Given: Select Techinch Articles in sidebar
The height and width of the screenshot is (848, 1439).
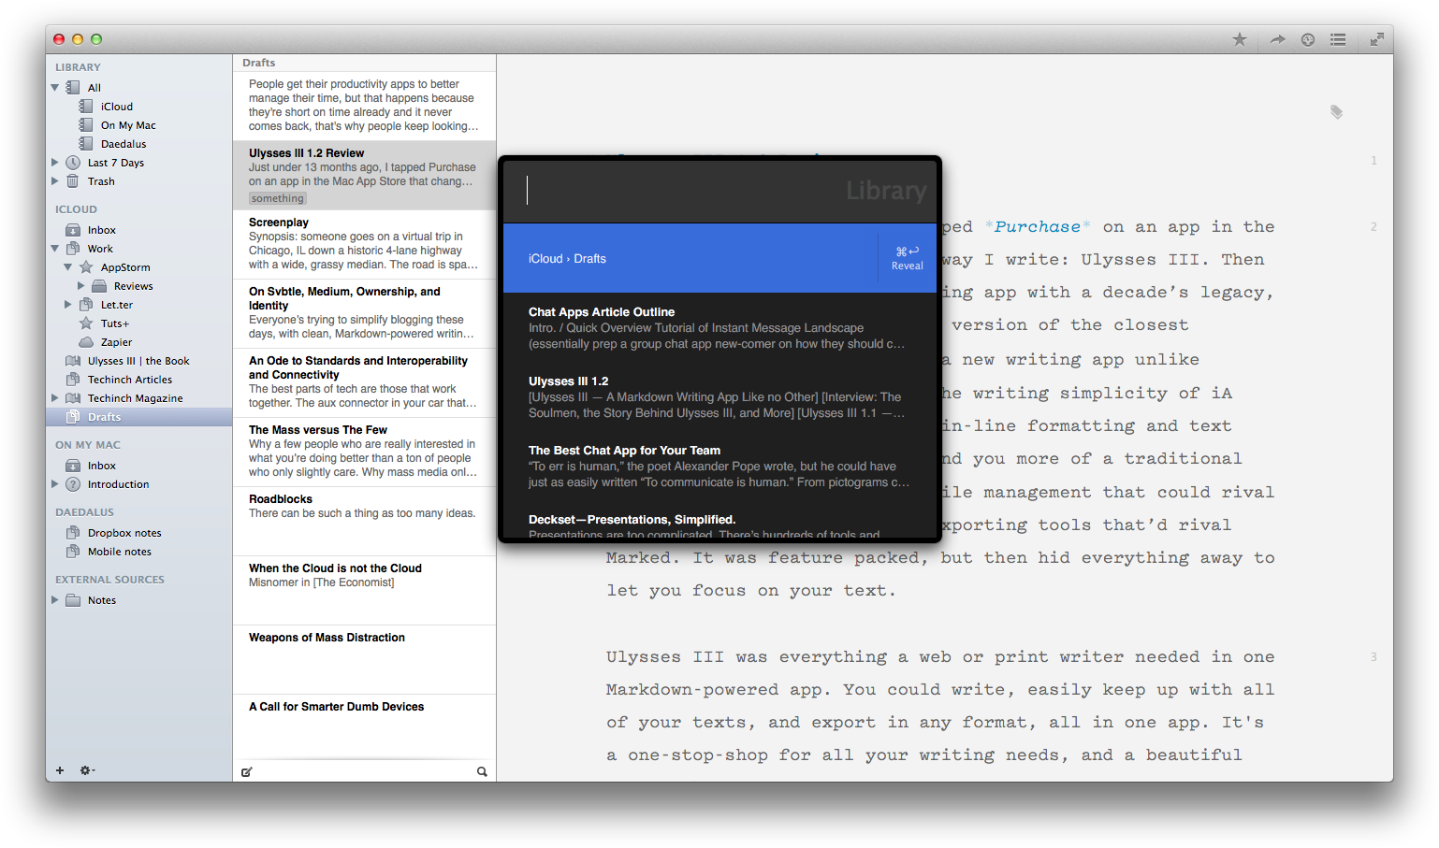Looking at the screenshot, I should tap(138, 380).
